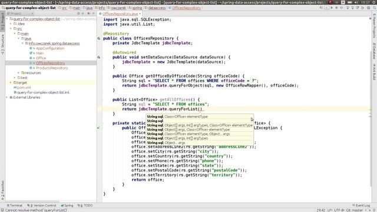Toggle the Favorites side tab
This screenshot has width=377, height=212.
2,190
